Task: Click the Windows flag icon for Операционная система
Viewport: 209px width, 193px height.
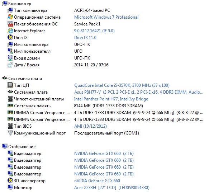Action: click(10, 17)
